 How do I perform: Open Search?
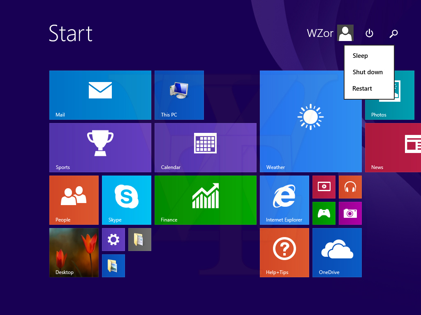point(393,33)
